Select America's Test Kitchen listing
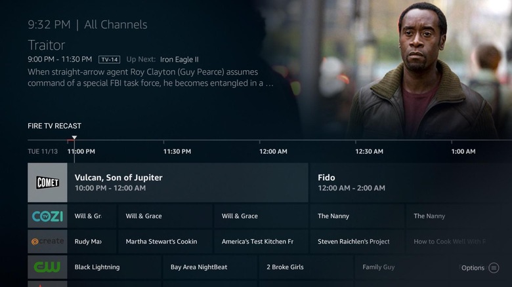 coord(261,242)
